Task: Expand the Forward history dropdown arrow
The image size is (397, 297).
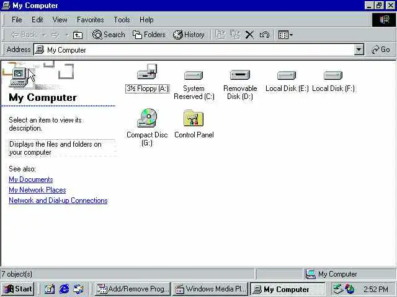Action: pyautogui.click(x=67, y=35)
